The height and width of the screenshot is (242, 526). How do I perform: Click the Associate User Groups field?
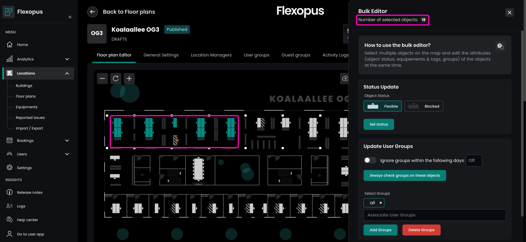[435, 215]
